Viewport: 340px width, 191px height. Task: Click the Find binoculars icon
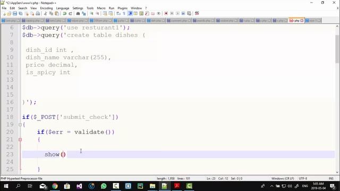pyautogui.click(x=78, y=14)
